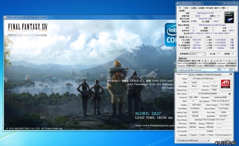Click the GPU name ATI Radeon HD 5600 field

203,79
